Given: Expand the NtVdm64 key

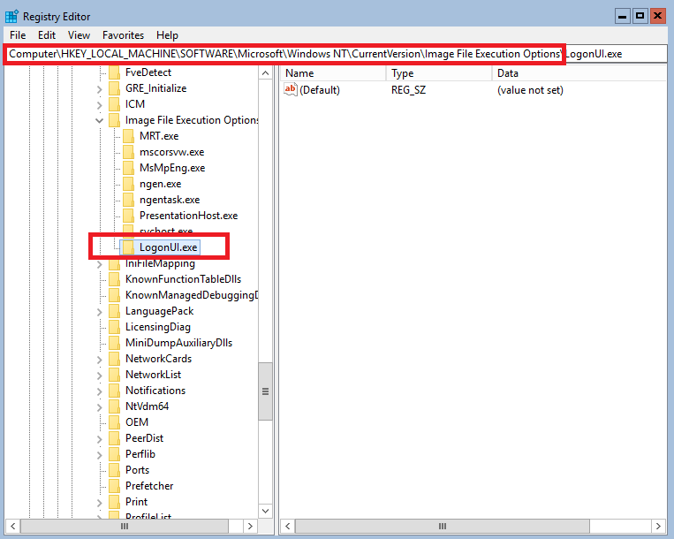Looking at the screenshot, I should [x=99, y=407].
